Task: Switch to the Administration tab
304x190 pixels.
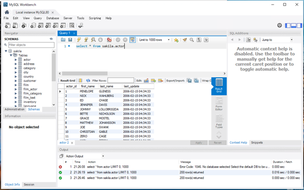Action: [x=15, y=109]
